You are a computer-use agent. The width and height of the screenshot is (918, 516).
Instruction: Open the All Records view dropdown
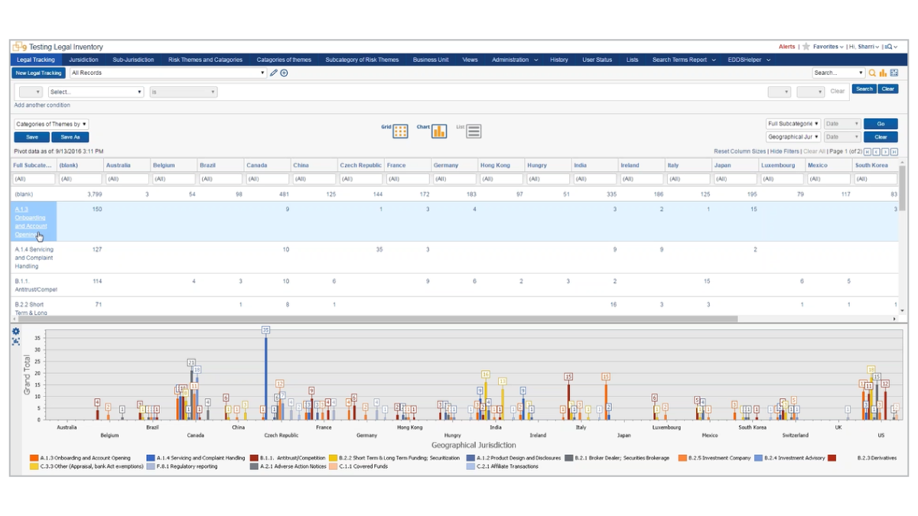click(168, 73)
